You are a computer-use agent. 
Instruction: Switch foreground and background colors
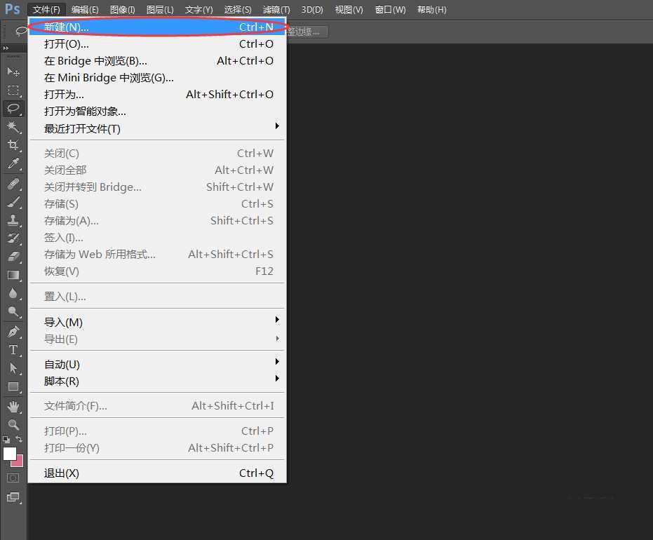(x=20, y=439)
